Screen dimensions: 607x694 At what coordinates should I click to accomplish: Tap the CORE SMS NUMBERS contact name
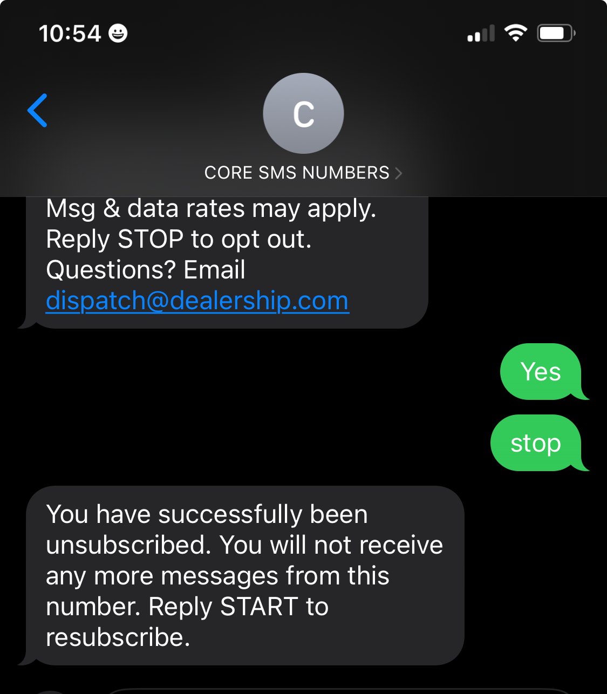click(x=297, y=173)
